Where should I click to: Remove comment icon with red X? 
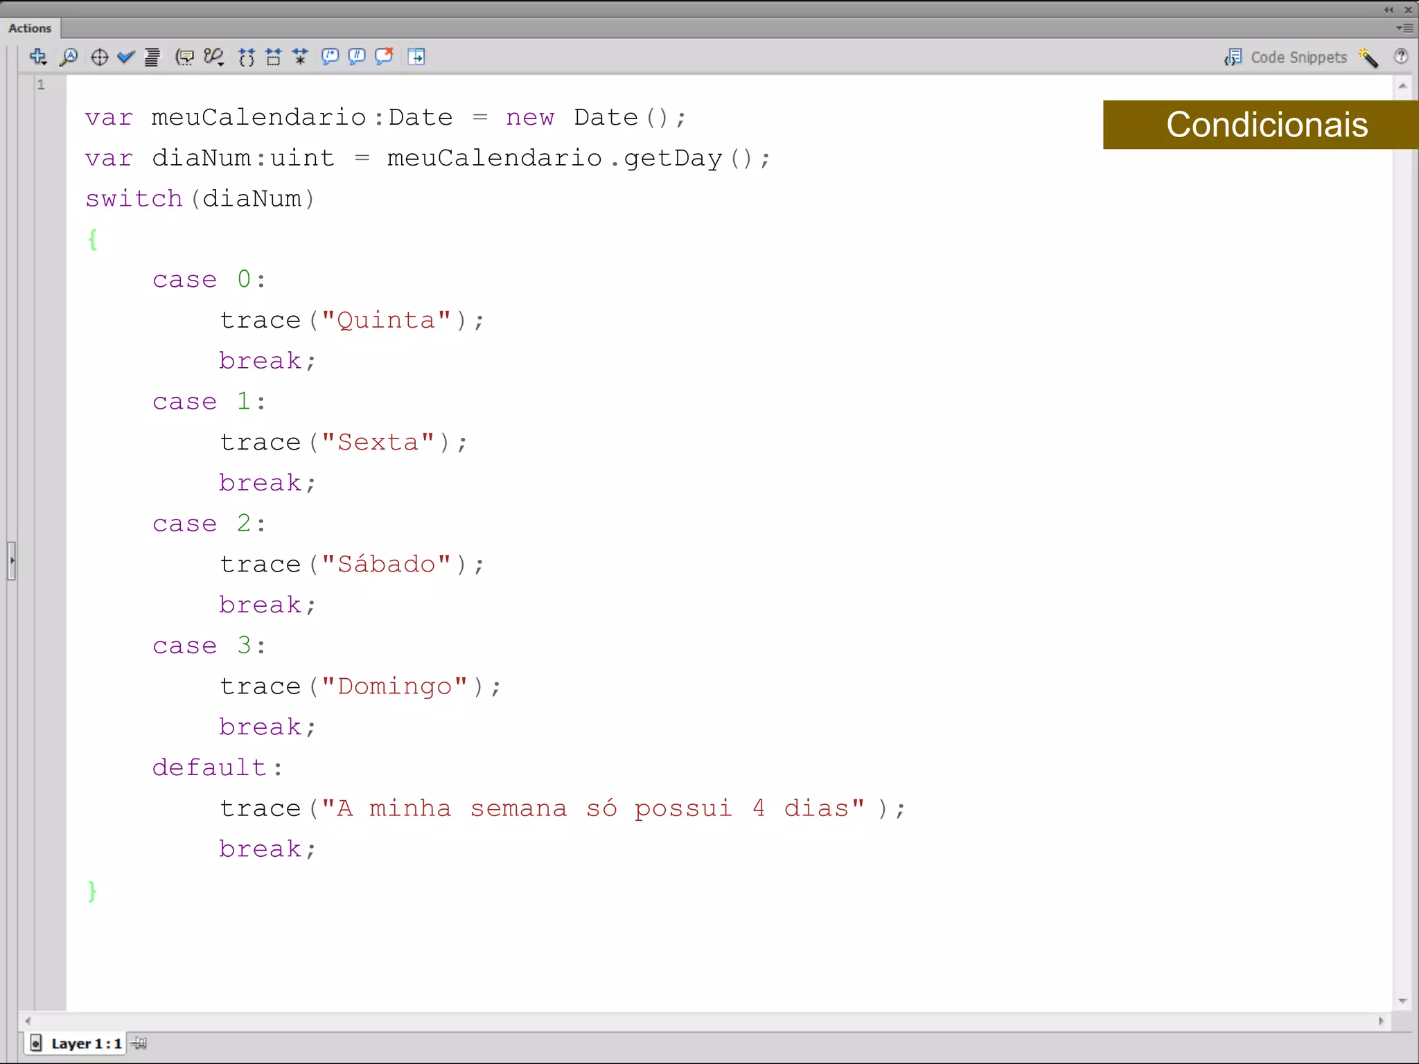point(384,57)
